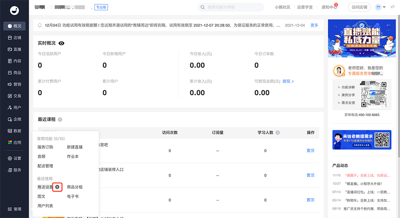Open the 数据 (Data) sidebar section

coord(14,131)
